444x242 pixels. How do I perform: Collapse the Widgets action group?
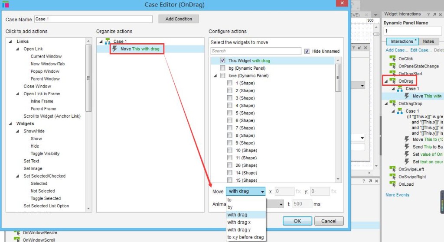10,124
